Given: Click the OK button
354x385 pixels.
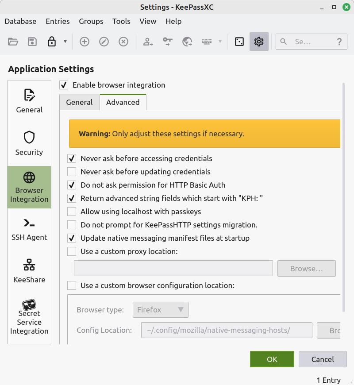Looking at the screenshot, I should click(272, 359).
